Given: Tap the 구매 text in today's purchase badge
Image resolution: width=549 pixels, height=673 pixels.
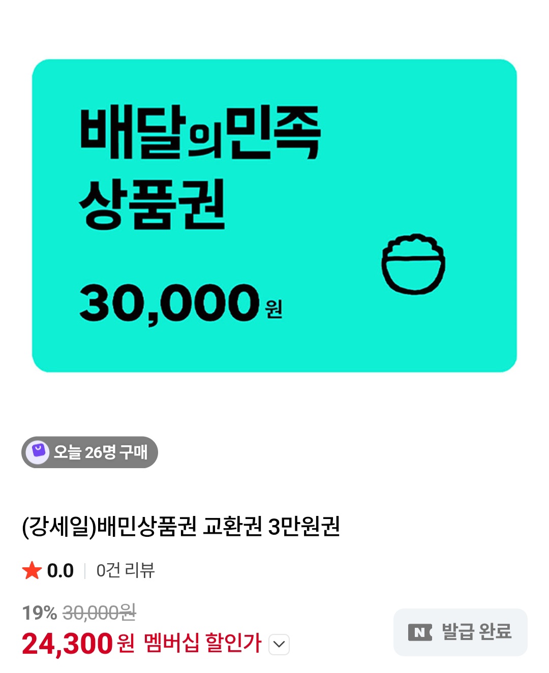Looking at the screenshot, I should [x=134, y=452].
